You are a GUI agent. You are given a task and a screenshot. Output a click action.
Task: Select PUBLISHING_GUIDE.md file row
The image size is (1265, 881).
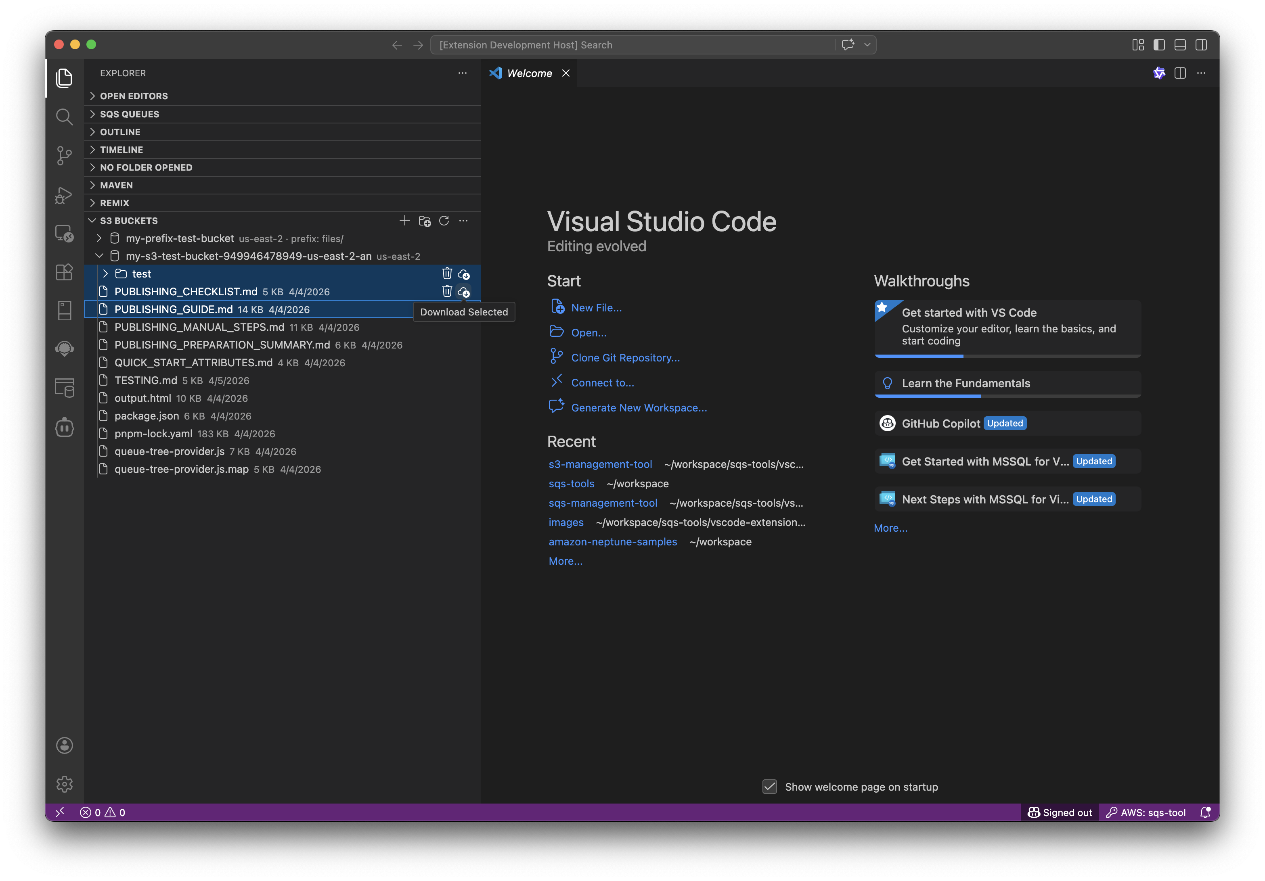(x=282, y=309)
